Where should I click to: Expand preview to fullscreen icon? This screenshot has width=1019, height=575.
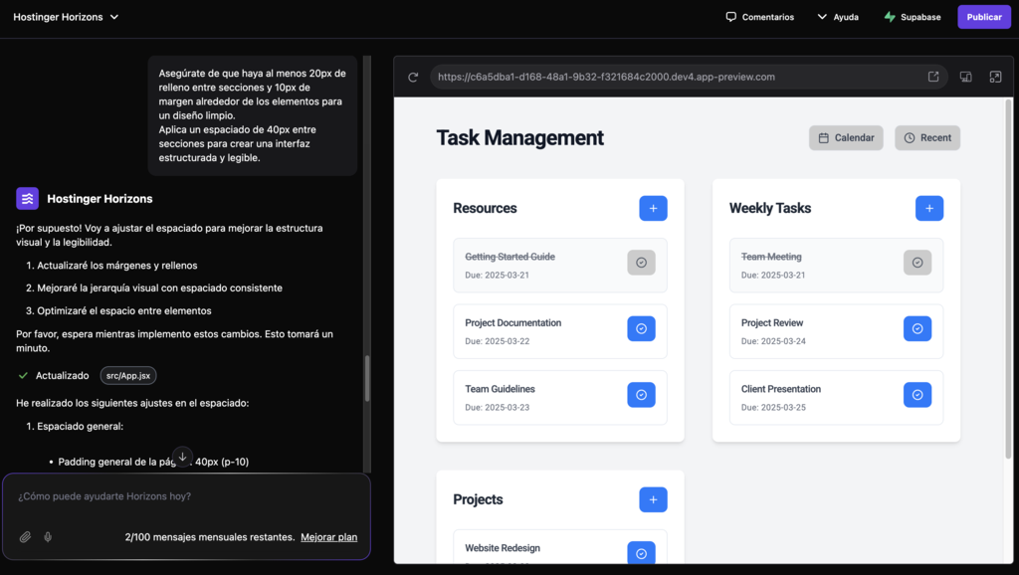pyautogui.click(x=995, y=77)
